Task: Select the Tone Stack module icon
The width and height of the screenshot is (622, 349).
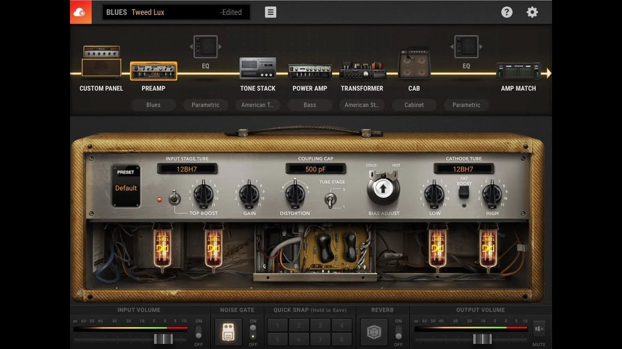Action: pos(258,68)
